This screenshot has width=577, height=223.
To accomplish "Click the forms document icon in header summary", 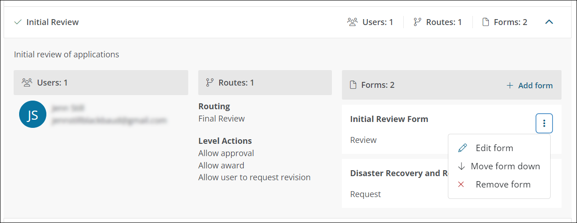I will point(486,22).
